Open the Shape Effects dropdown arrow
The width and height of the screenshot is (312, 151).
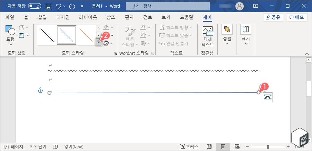click(x=111, y=43)
